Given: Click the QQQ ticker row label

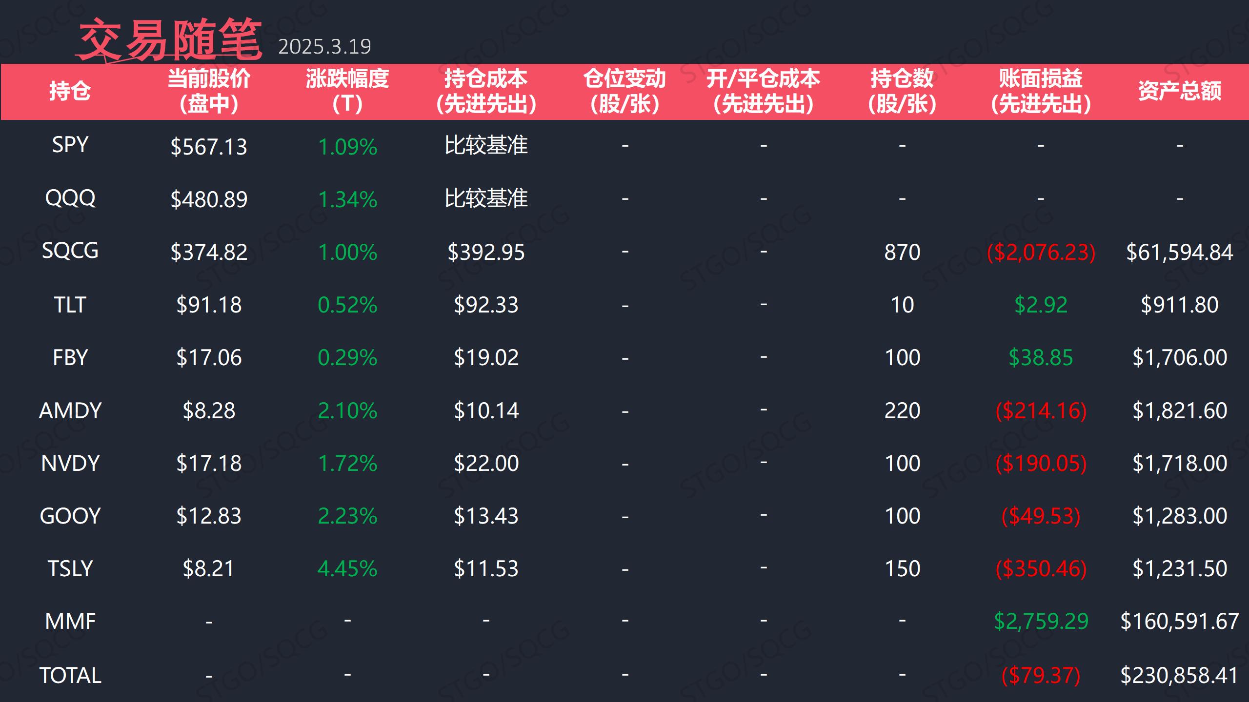Looking at the screenshot, I should pyautogui.click(x=70, y=198).
